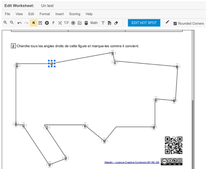Click the boxed exercise number 2
The width and height of the screenshot is (206, 169).
[13, 46]
